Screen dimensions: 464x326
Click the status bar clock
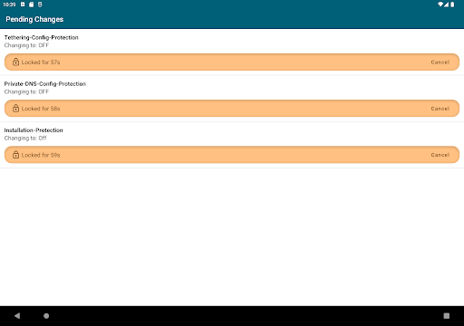point(9,5)
